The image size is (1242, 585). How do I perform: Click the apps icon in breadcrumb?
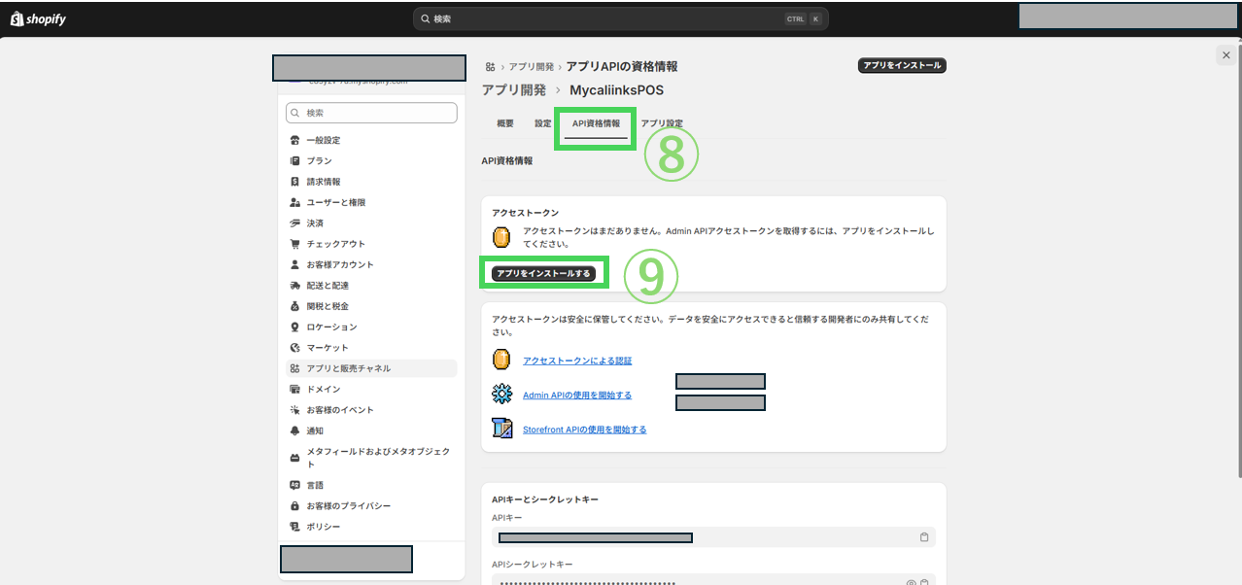(490, 67)
